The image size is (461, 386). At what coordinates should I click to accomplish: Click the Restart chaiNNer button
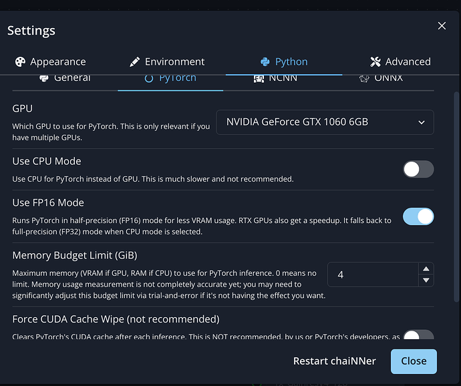(334, 361)
